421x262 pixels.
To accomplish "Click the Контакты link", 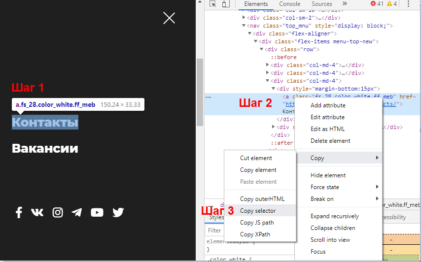I will [x=45, y=122].
